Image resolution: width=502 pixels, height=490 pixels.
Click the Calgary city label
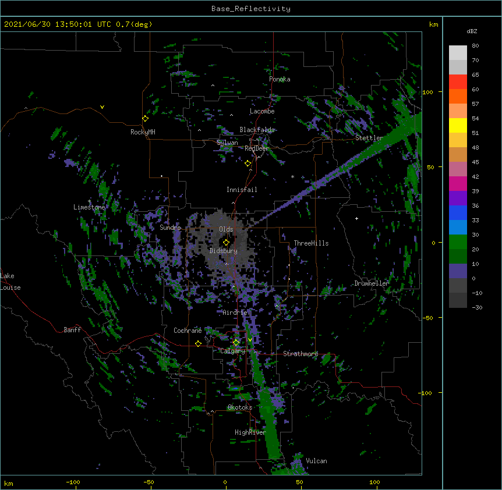232,351
